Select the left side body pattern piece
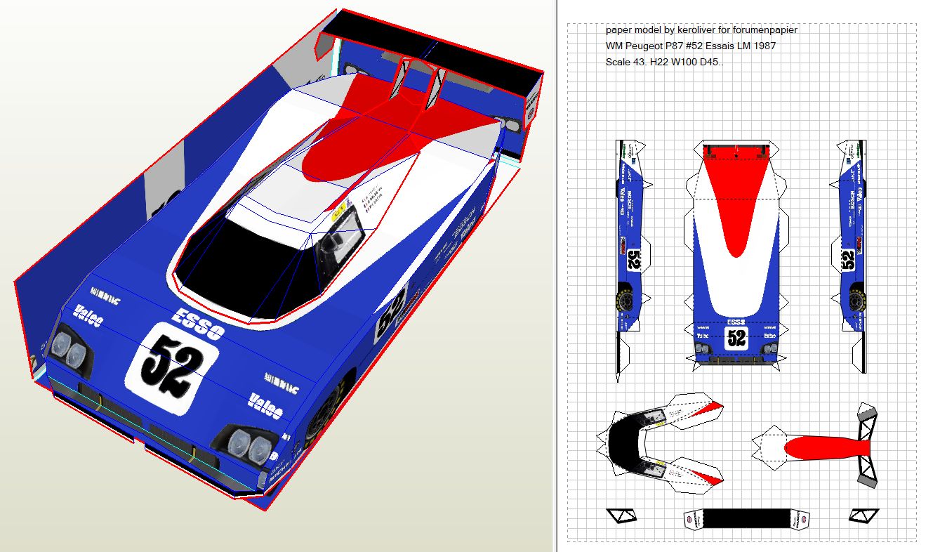940x552 pixels. tap(629, 239)
